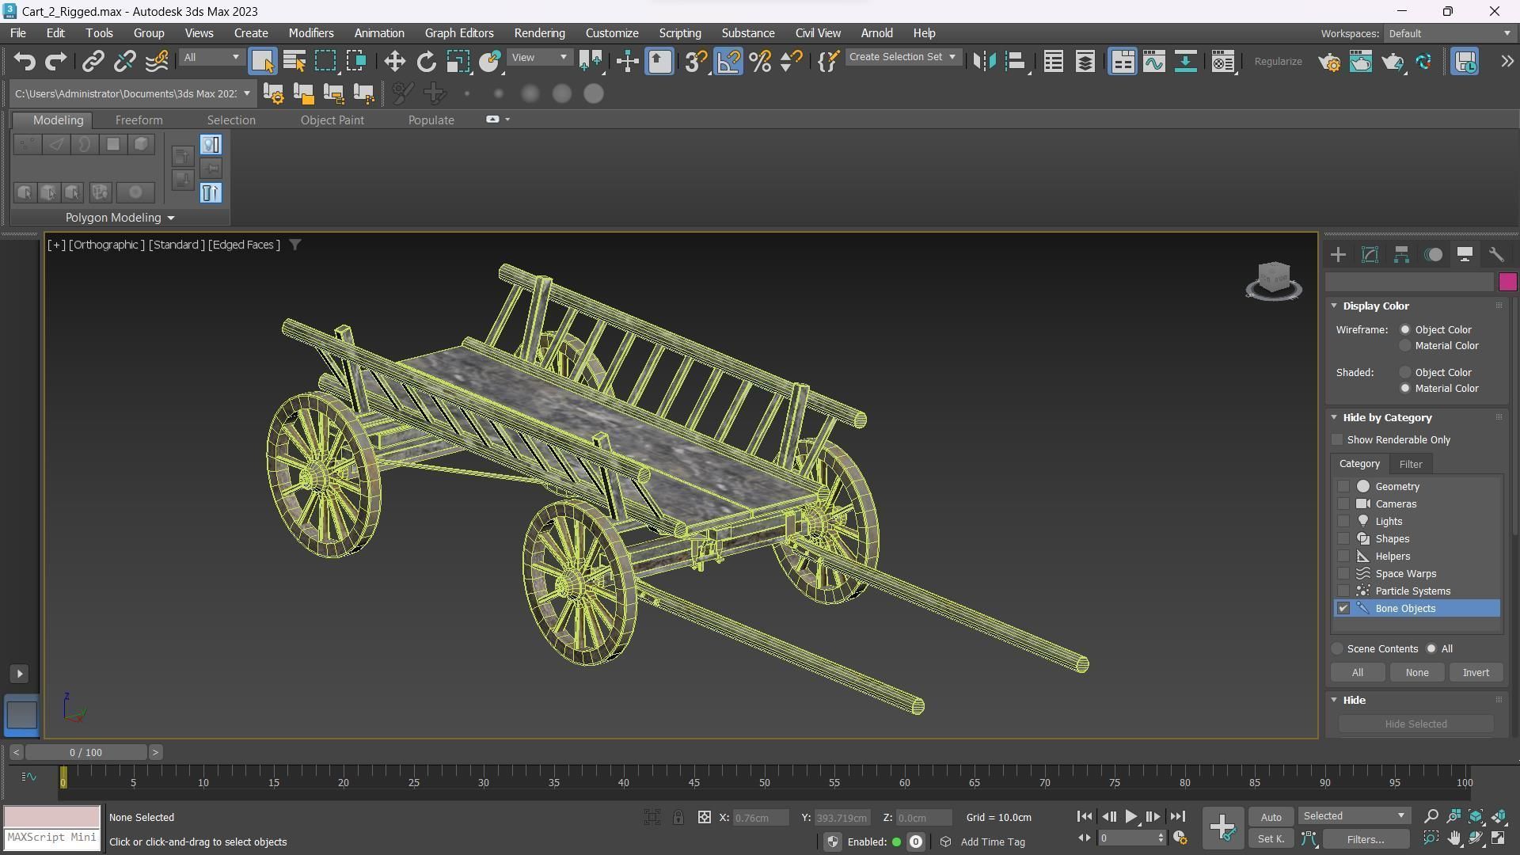The image size is (1520, 855).
Task: Check the Lights category checkbox
Action: pos(1343,522)
